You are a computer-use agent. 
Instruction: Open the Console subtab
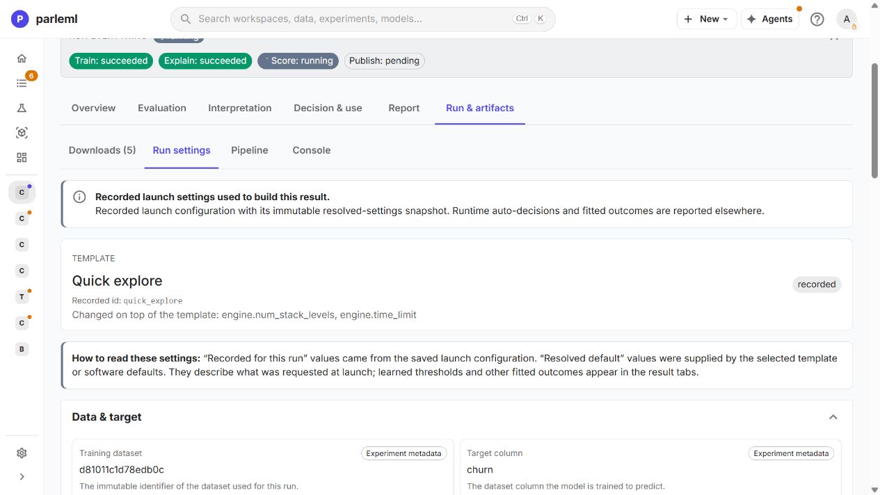pyautogui.click(x=312, y=150)
